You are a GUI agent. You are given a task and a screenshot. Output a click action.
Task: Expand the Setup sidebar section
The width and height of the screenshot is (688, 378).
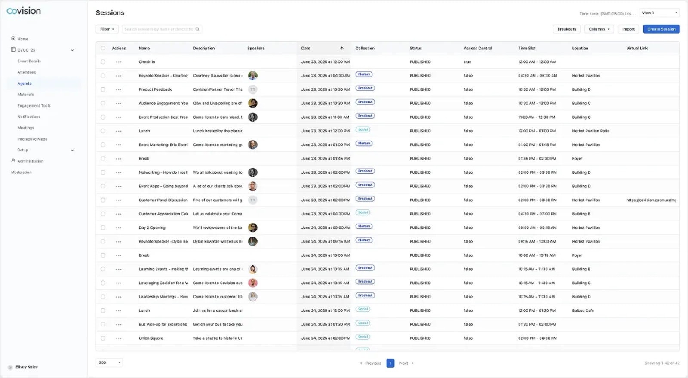coord(72,150)
